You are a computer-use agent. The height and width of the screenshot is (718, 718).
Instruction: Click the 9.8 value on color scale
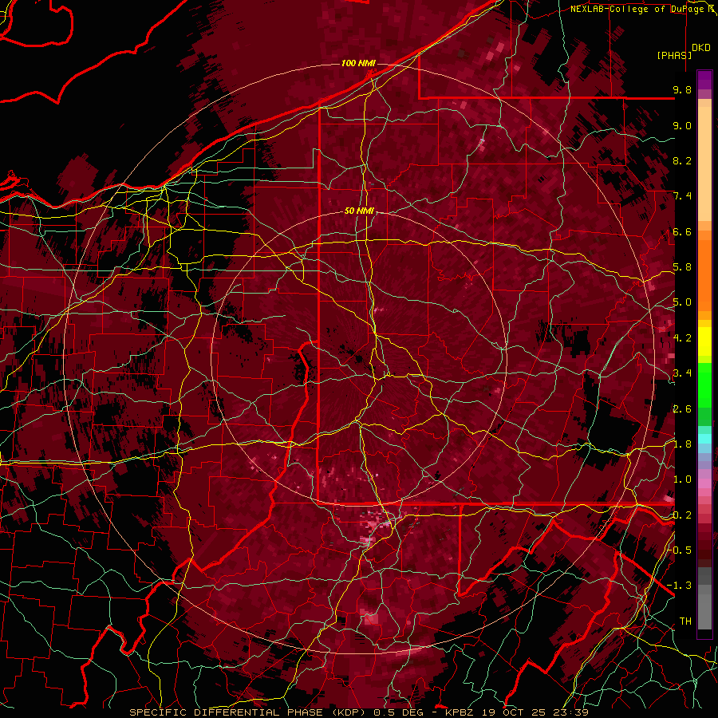(x=682, y=90)
